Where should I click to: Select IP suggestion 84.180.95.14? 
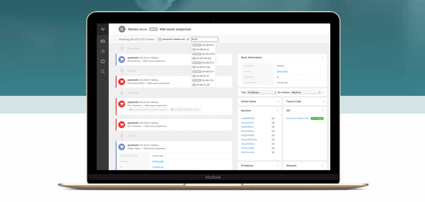click(204, 50)
